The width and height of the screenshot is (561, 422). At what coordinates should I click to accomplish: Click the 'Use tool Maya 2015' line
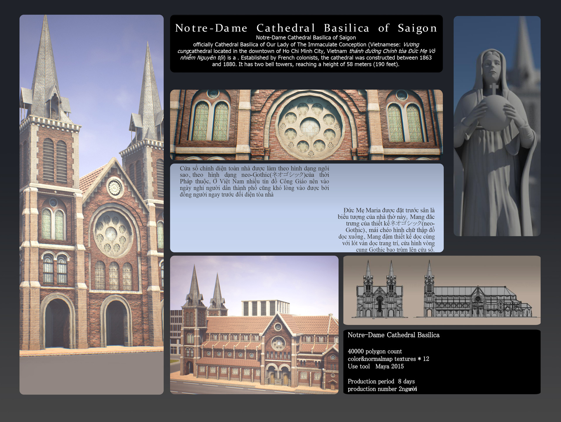pyautogui.click(x=376, y=366)
